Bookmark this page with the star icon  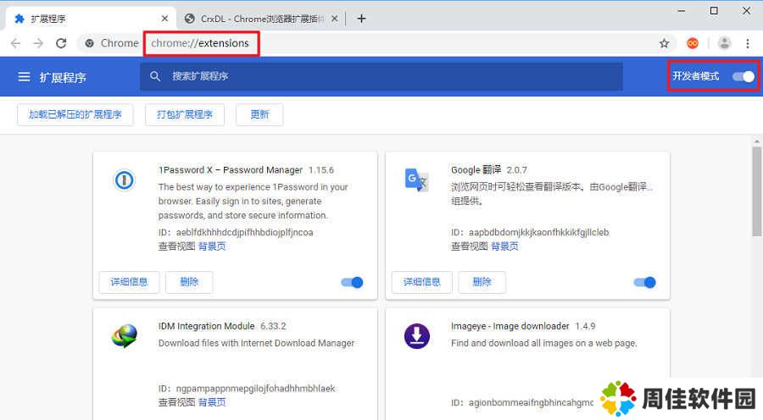664,43
